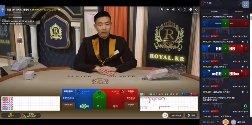The height and width of the screenshot is (125, 252).
Task: Open video preview for 스피드 바카라 N
Action: 243,67
